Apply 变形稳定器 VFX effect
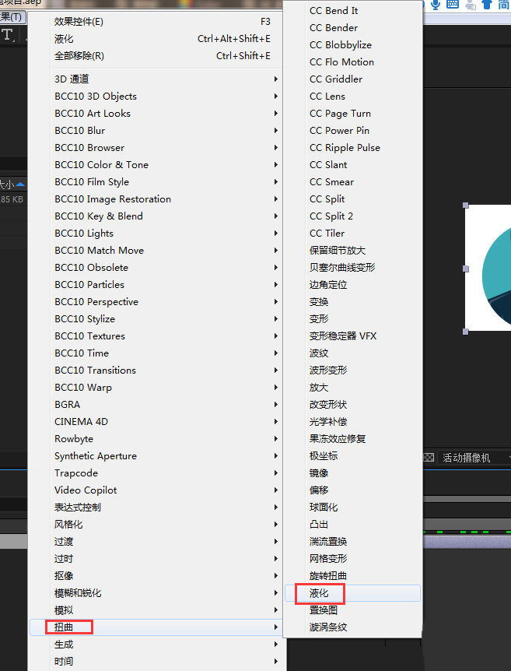The image size is (511, 671). point(353,336)
